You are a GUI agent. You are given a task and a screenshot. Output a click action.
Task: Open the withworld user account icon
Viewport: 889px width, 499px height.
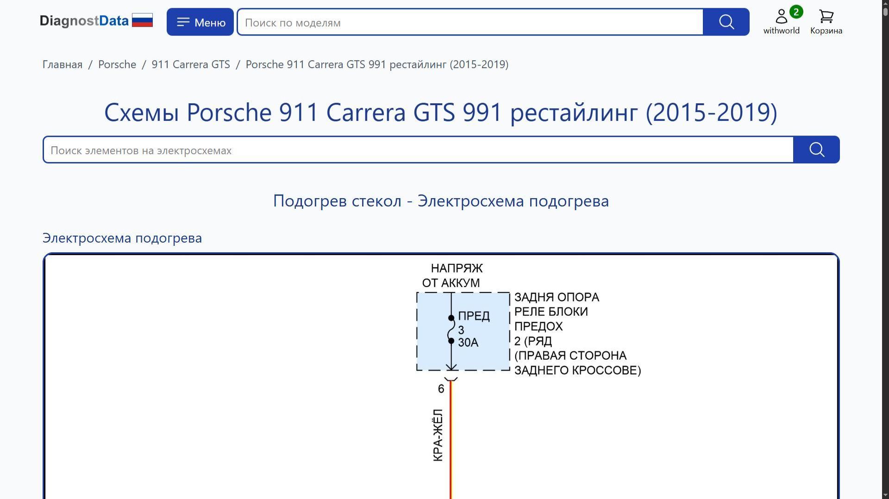[x=781, y=22]
